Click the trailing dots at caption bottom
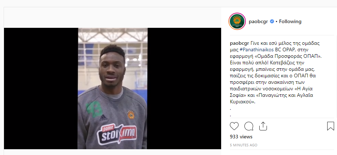337x155 pixels. click(x=230, y=112)
